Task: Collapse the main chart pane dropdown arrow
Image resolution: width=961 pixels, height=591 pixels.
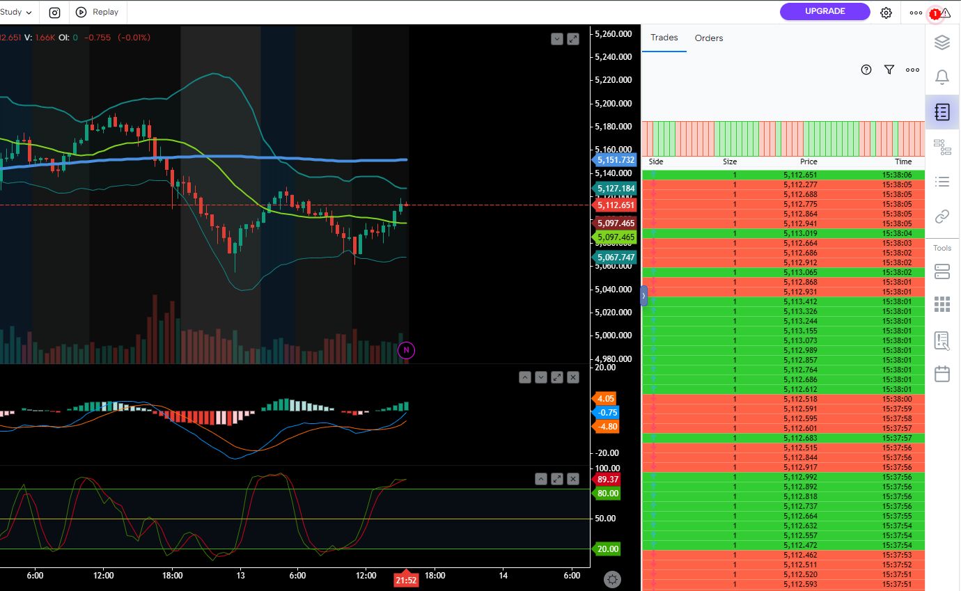Action: point(556,39)
